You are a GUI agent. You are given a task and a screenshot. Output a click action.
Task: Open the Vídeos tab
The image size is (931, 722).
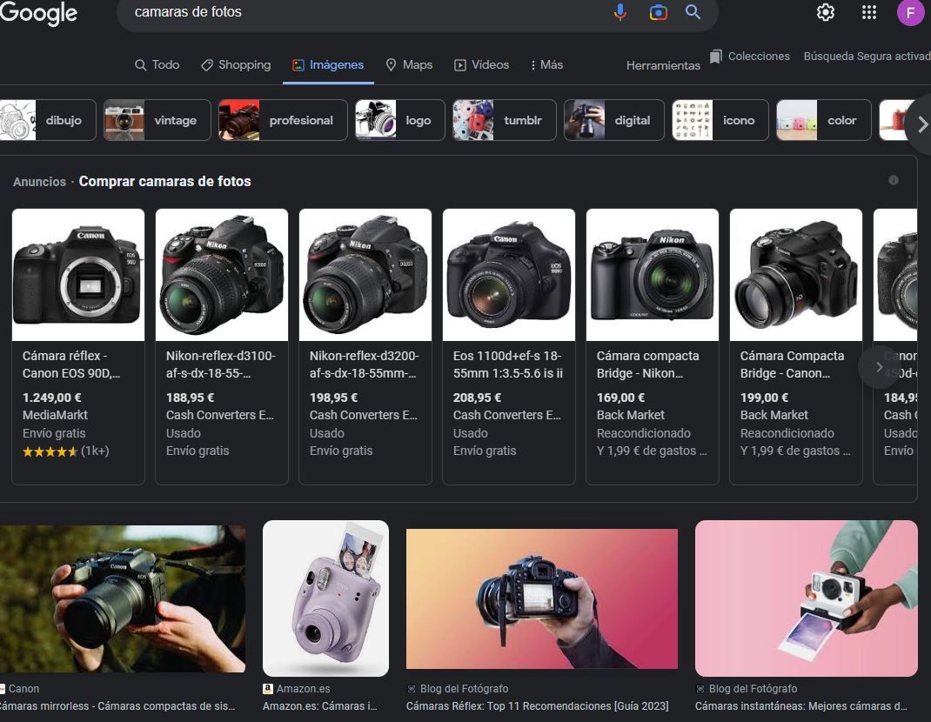481,64
